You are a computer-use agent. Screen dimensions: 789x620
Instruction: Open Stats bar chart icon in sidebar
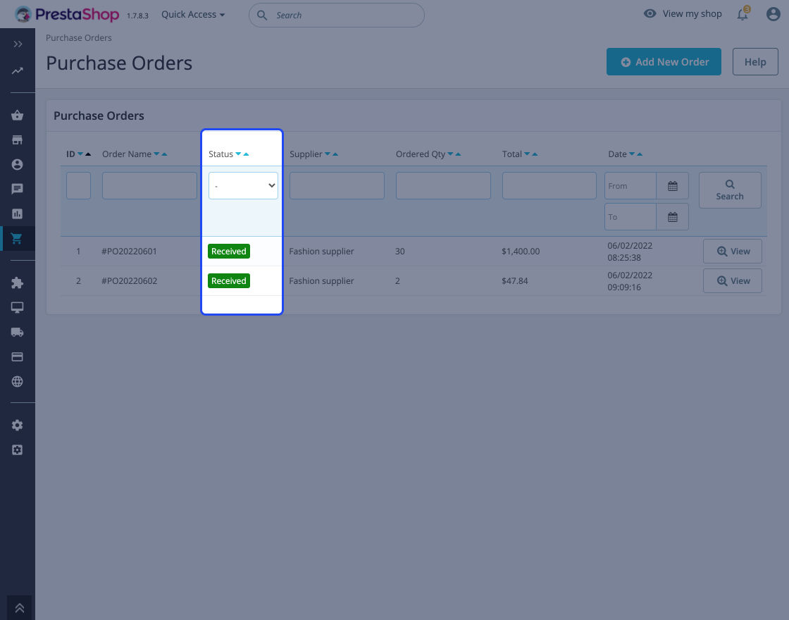click(x=17, y=213)
